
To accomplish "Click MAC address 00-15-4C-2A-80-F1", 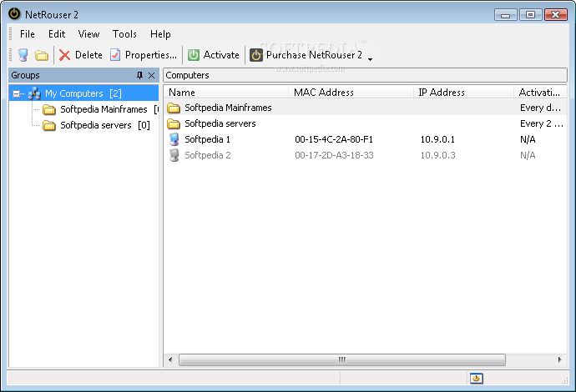I will point(334,139).
